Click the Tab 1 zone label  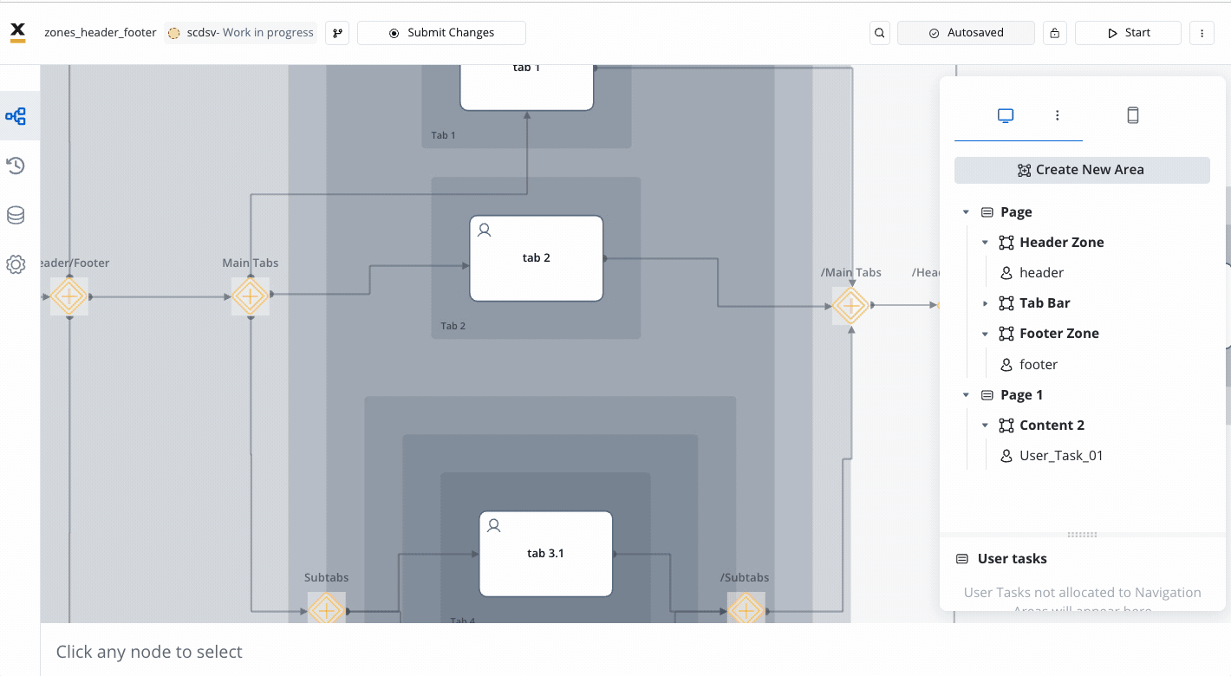443,135
